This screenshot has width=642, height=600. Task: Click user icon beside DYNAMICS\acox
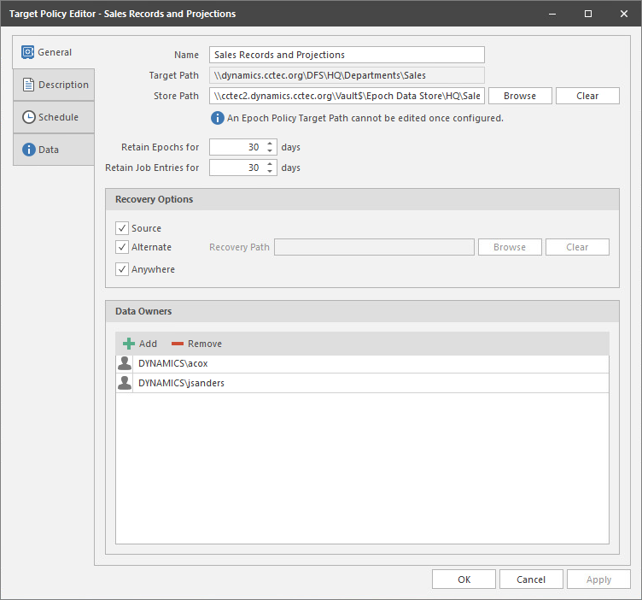tap(125, 364)
